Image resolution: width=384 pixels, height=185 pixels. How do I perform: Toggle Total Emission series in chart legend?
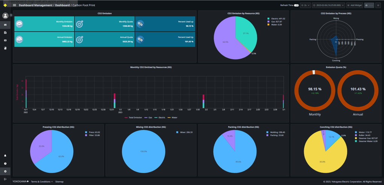133,118
